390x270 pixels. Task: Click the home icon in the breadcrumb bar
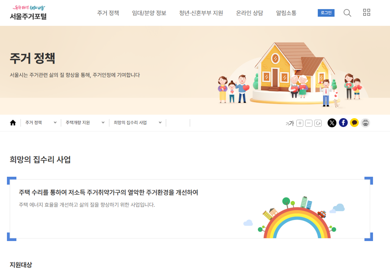point(13,123)
